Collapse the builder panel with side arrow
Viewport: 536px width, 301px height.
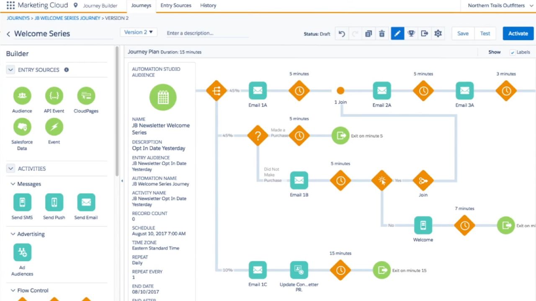click(122, 181)
